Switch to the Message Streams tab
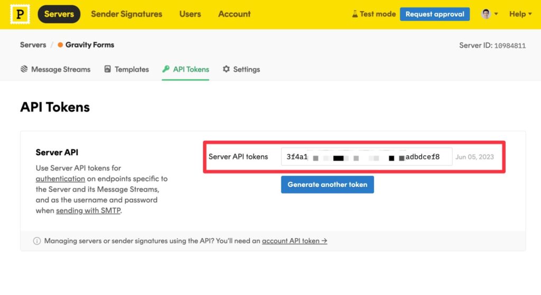This screenshot has height=295, width=541. click(60, 69)
